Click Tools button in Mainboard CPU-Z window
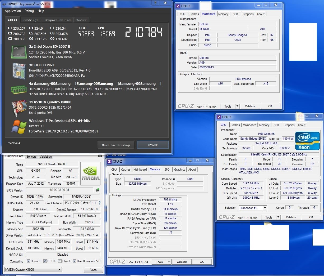 228,106
